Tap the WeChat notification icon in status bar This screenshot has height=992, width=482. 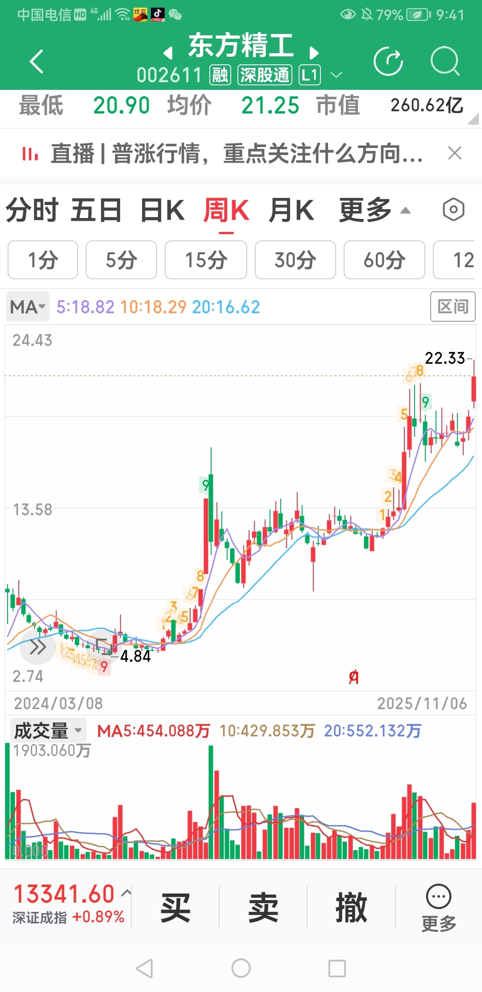pyautogui.click(x=175, y=15)
